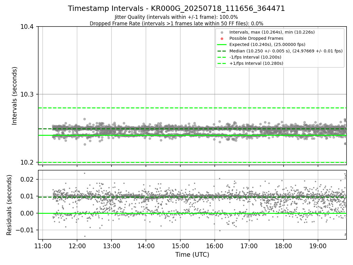Click the 19:00 time tick label

point(318,245)
